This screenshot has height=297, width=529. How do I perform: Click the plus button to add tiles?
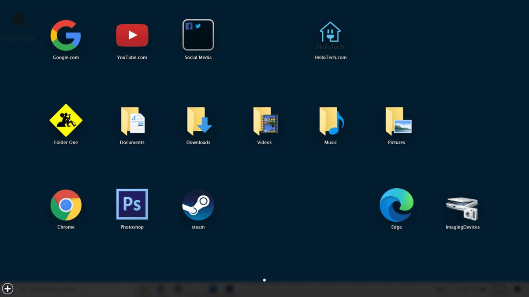(7, 289)
